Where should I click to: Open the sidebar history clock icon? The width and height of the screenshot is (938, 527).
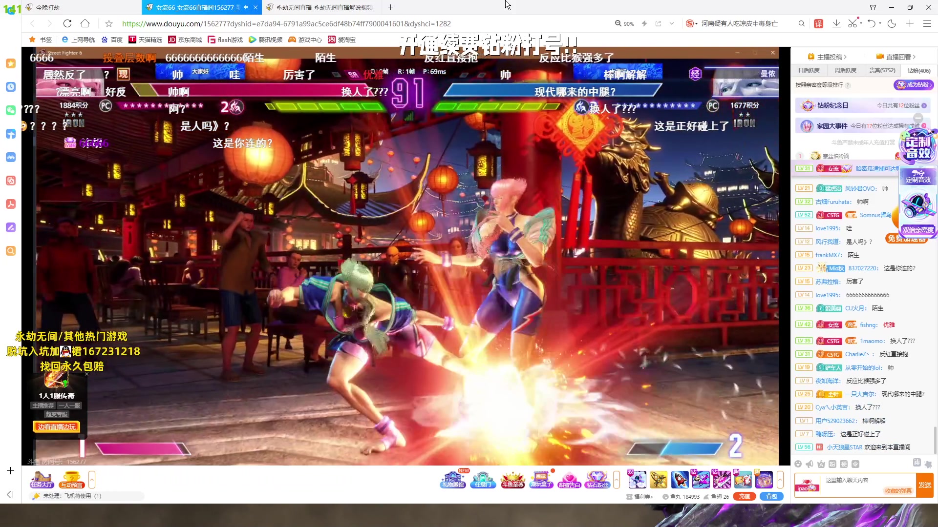tap(11, 87)
